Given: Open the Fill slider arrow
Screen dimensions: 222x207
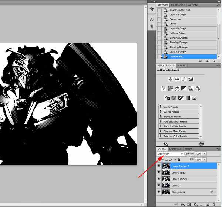Looking at the screenshot, I should point(205,160).
